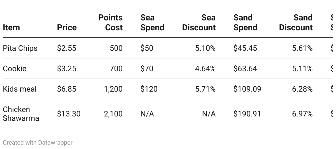Select the Cookie row label

click(15, 68)
